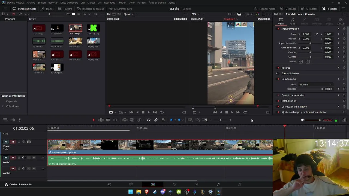
Task: Toggle the Panel multimedia button
Action: (x=24, y=9)
